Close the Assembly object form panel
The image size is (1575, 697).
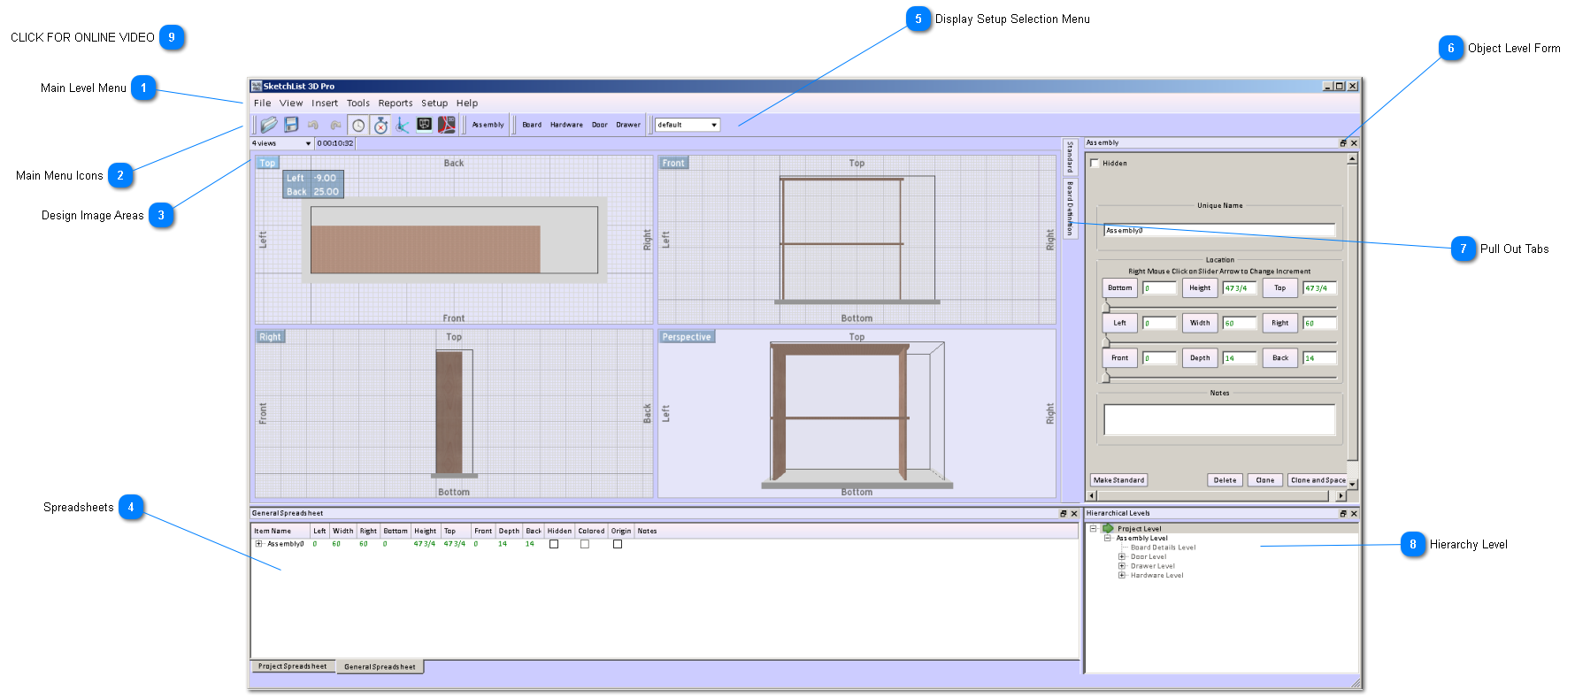[1354, 143]
